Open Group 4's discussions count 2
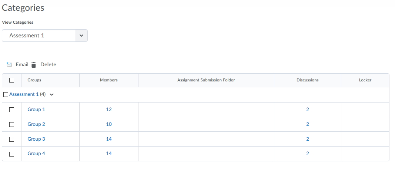This screenshot has height=178, width=395. click(x=308, y=153)
